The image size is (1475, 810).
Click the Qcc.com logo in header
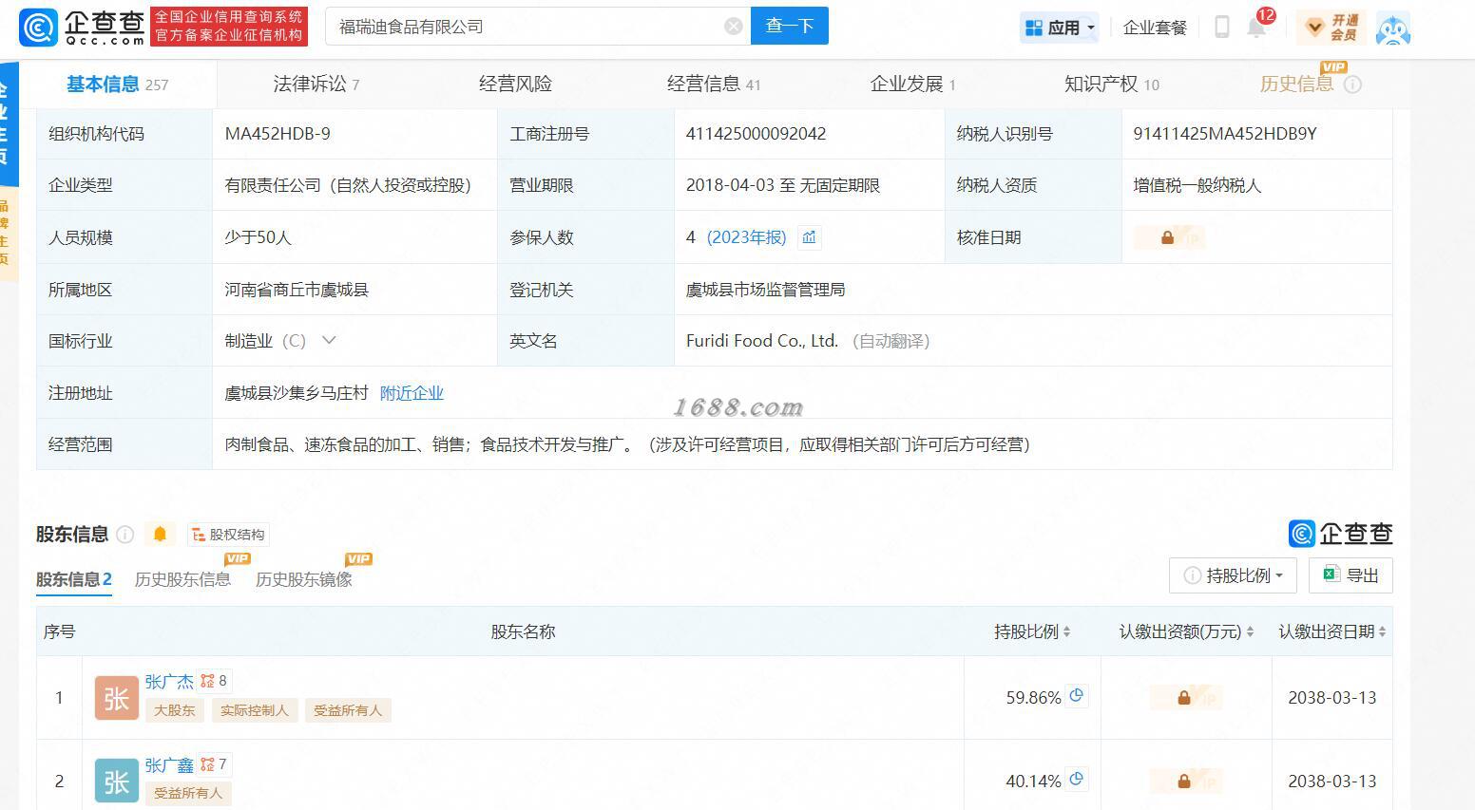point(82,27)
